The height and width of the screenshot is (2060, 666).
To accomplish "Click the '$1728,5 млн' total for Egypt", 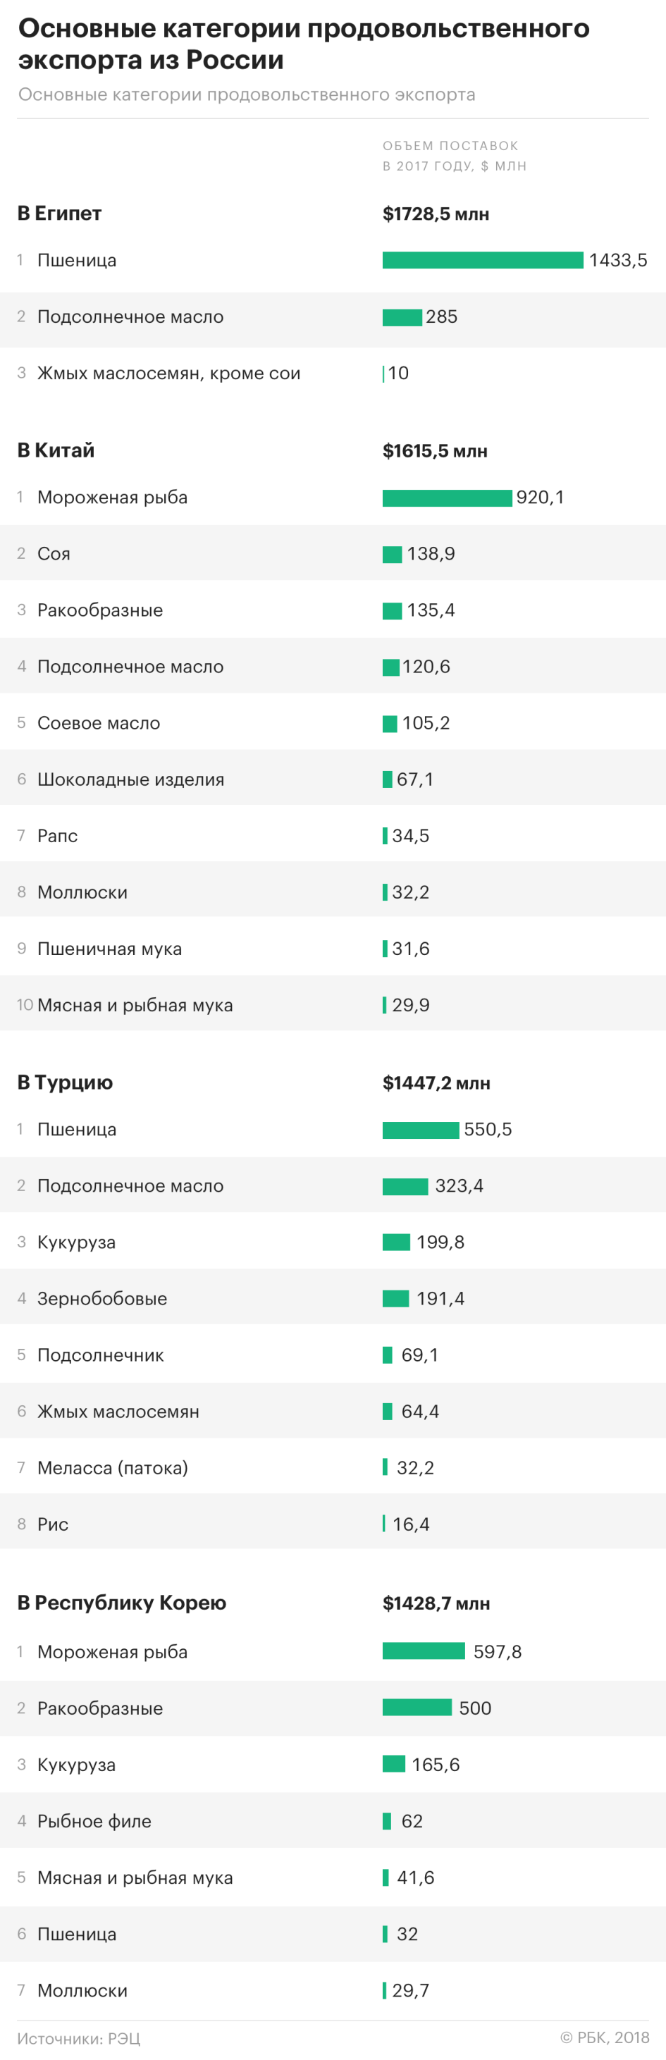I will point(436,214).
